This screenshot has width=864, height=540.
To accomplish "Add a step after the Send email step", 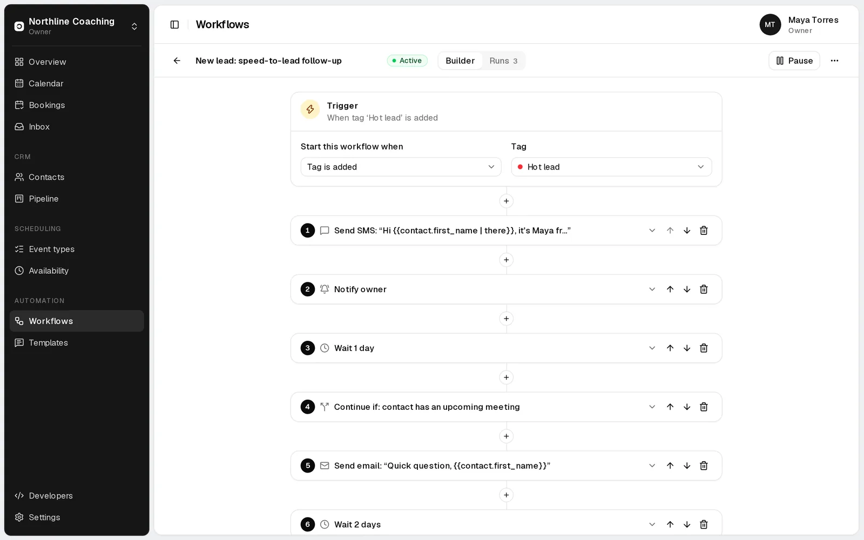I will pyautogui.click(x=506, y=495).
